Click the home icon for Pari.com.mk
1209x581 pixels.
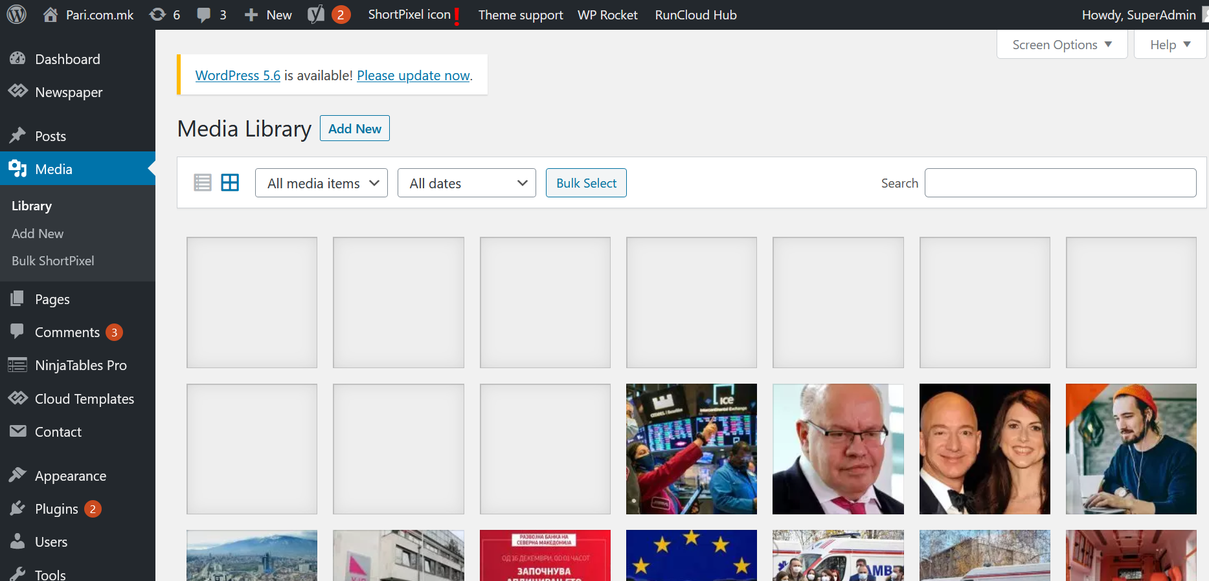point(51,14)
